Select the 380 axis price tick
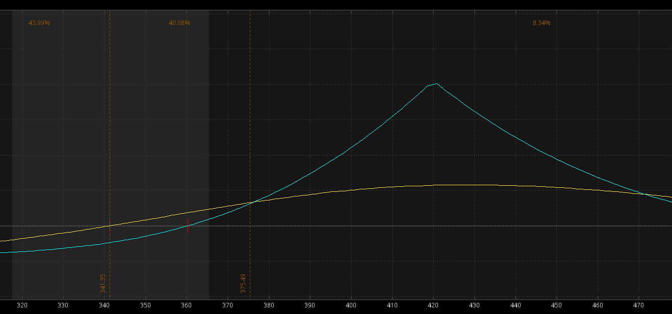This screenshot has width=672, height=314. 269,305
